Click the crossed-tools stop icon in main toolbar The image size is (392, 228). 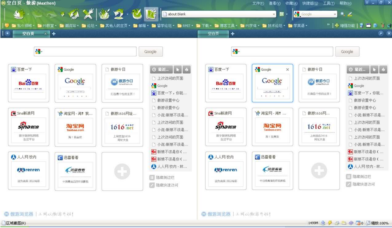tap(88, 15)
